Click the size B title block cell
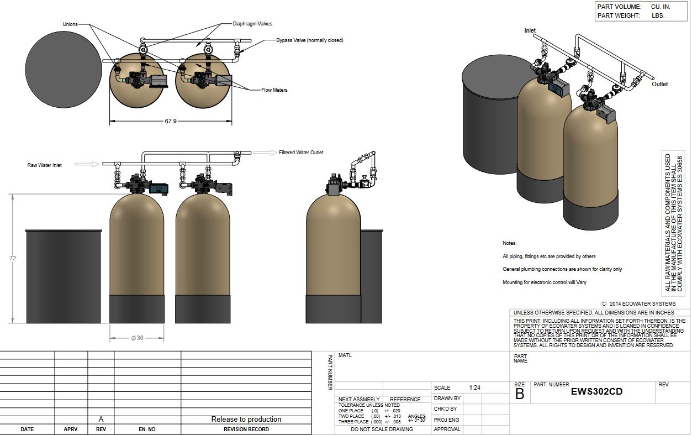This screenshot has width=692, height=435. [520, 392]
